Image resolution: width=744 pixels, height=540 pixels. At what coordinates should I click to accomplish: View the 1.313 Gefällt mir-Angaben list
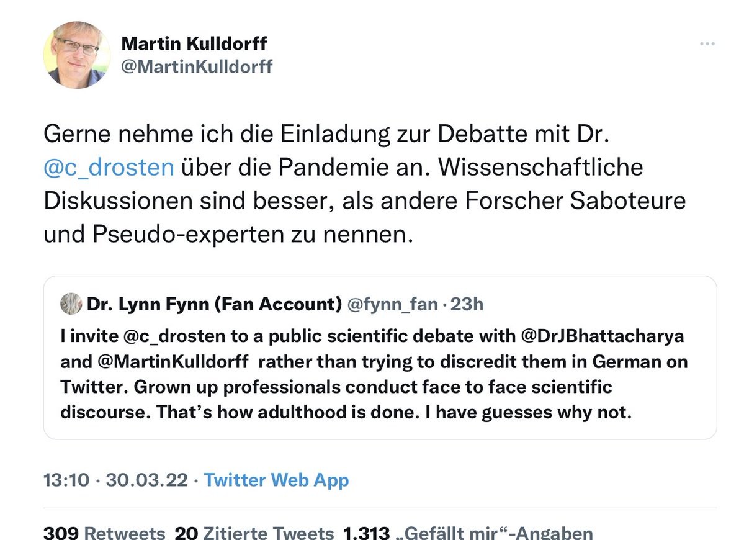pos(468,533)
